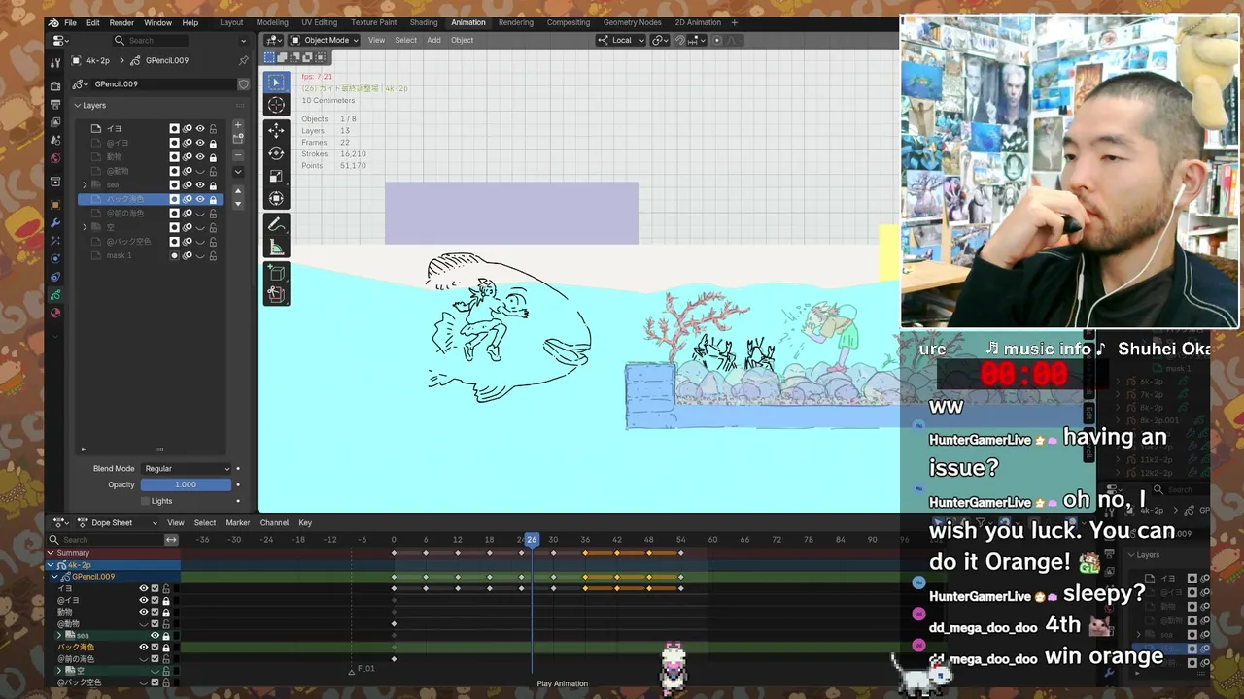Open the properties editor options dropdown
The height and width of the screenshot is (699, 1244).
243,41
